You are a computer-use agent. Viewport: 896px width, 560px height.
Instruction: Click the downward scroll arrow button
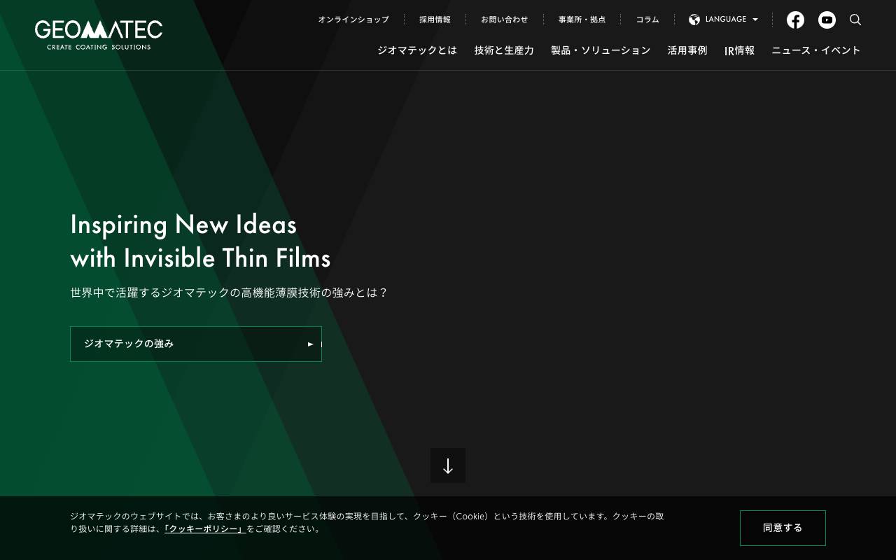(448, 465)
